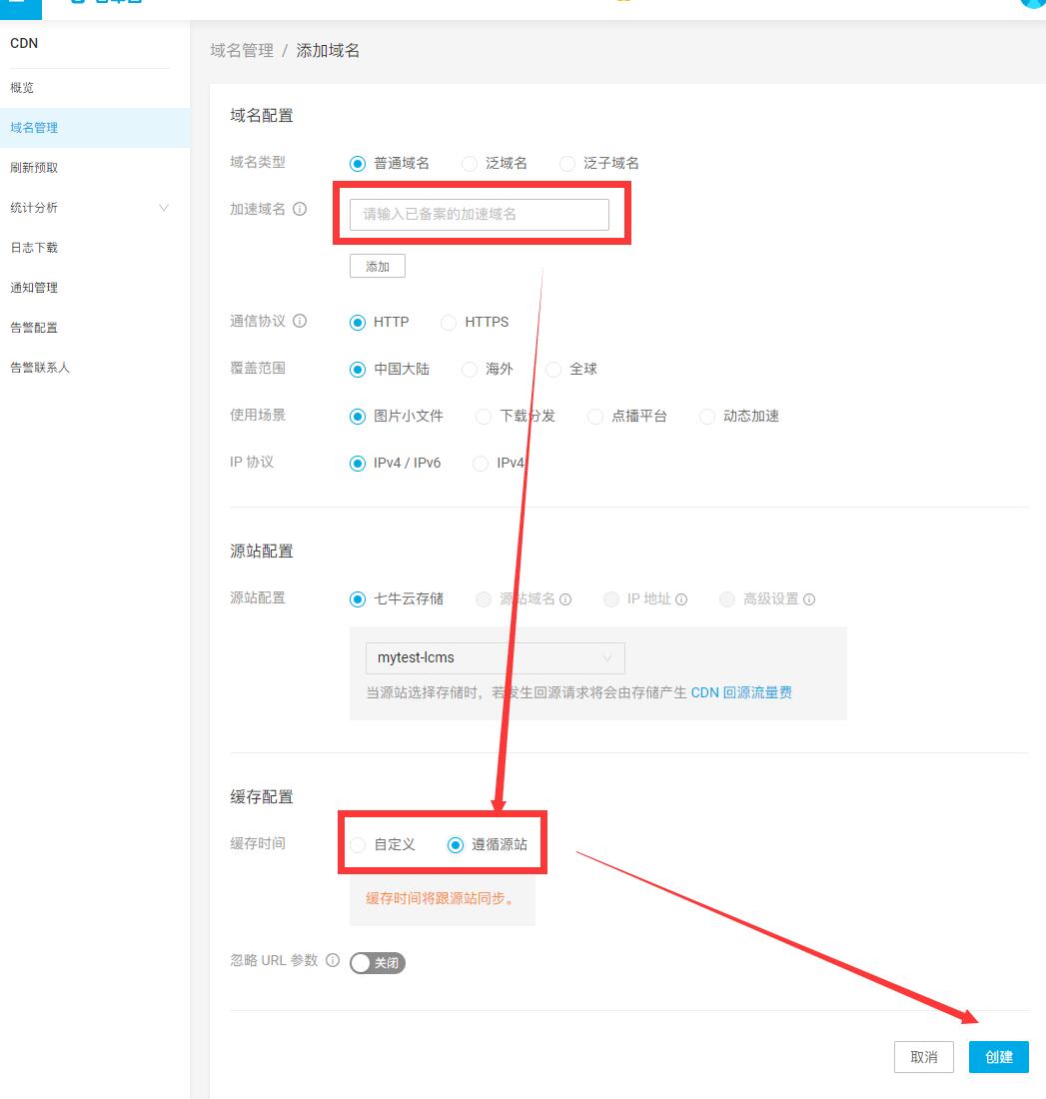Image resolution: width=1046 pixels, height=1099 pixels.
Task: Toggle the 忽略 URL 参数 switch
Action: (x=378, y=963)
